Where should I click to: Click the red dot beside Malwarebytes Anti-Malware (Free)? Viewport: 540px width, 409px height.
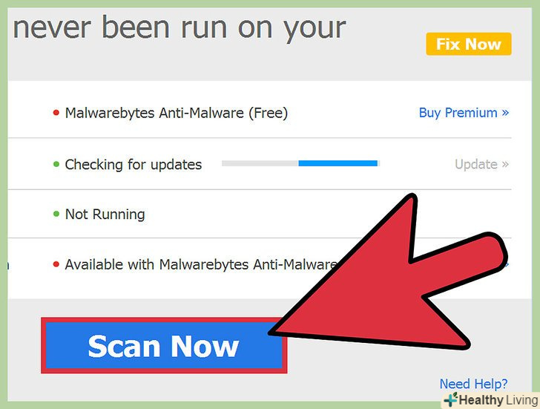[x=56, y=113]
